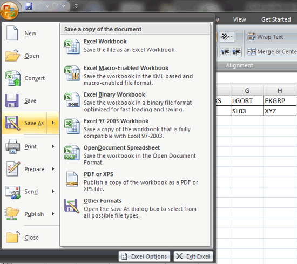This screenshot has width=297, height=264.
Task: Click the PDF or XPS document icon
Action: [x=72, y=179]
